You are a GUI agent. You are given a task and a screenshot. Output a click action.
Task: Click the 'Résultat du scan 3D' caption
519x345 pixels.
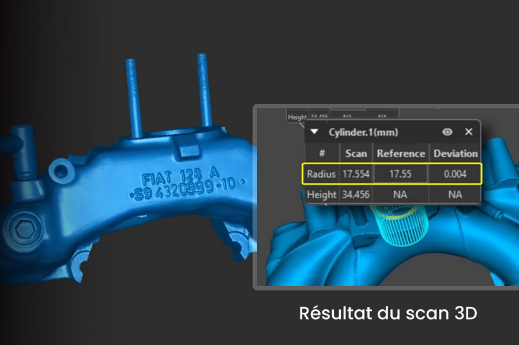pos(388,313)
